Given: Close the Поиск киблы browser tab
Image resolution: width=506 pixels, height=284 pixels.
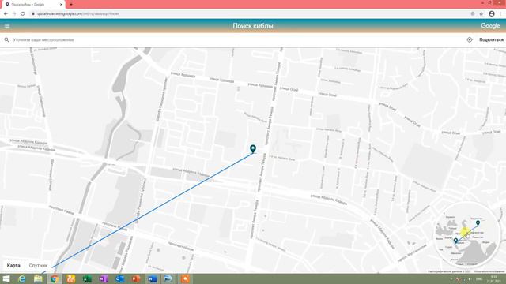Looking at the screenshot, I should (x=61, y=5).
